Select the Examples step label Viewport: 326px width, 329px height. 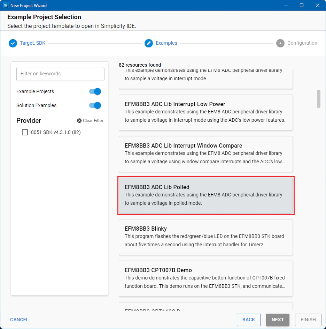(166, 43)
